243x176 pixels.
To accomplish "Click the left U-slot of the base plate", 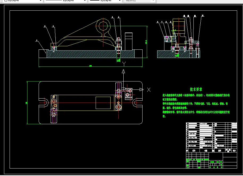I will [43, 103].
